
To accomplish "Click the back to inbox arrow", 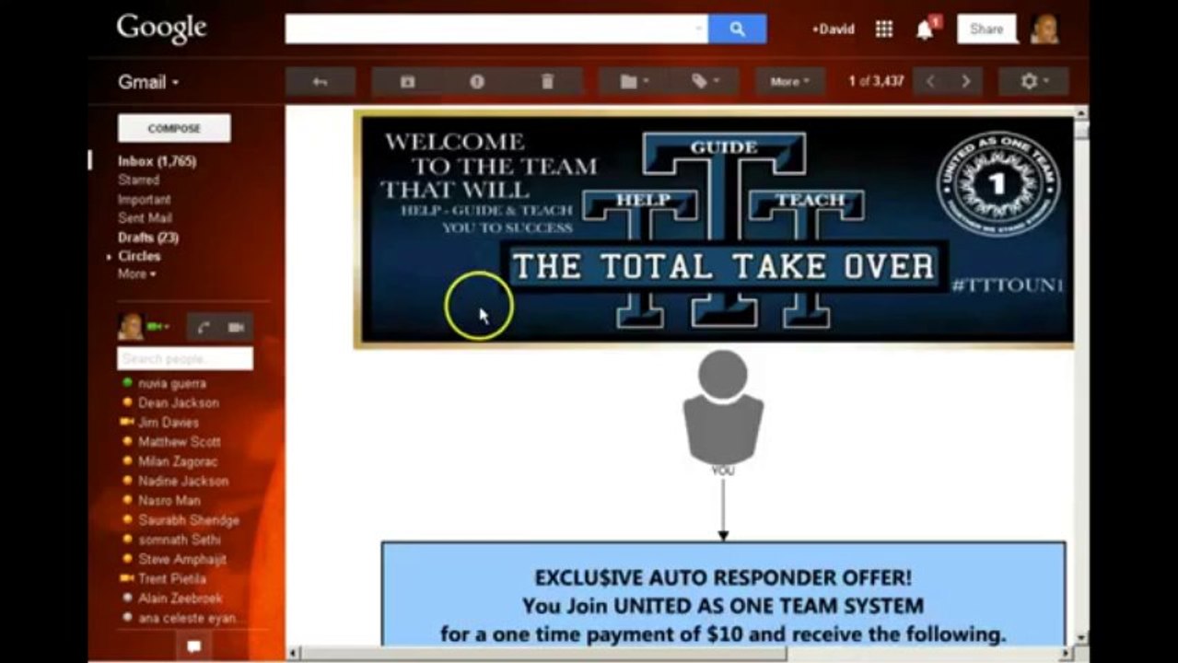I will click(x=320, y=81).
